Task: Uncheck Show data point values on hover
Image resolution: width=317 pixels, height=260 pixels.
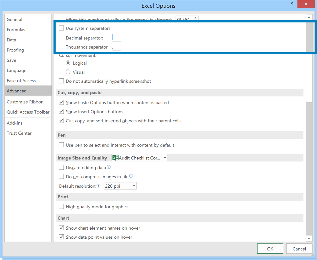Action: [x=61, y=237]
